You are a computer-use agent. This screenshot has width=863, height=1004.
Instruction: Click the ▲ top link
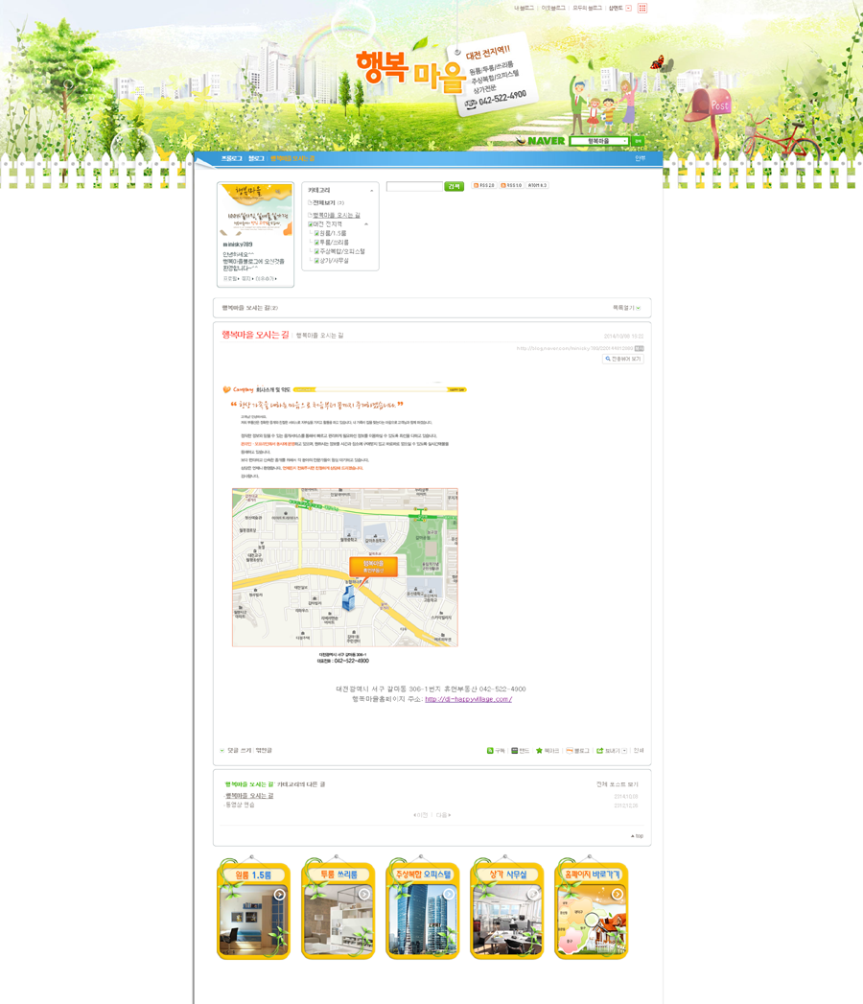pyautogui.click(x=637, y=835)
